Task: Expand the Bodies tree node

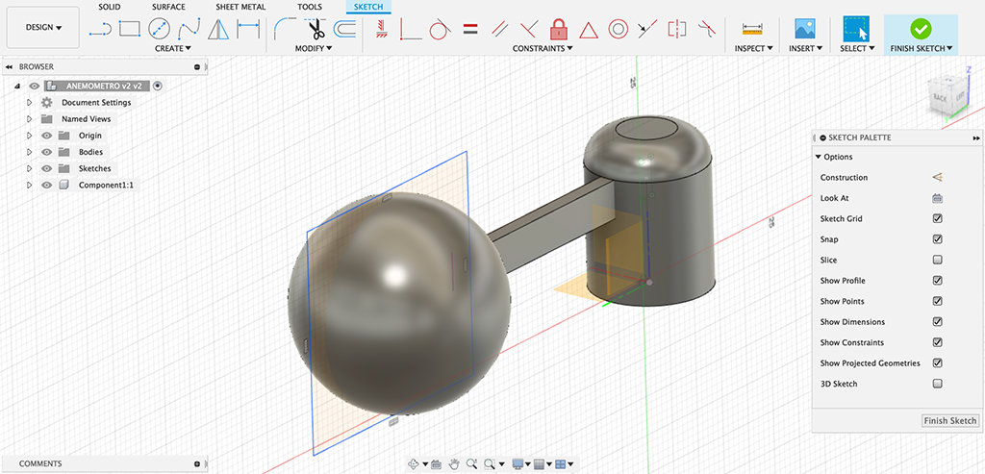Action: 29,152
